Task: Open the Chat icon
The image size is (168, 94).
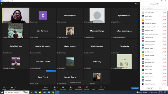Action: point(55,87)
